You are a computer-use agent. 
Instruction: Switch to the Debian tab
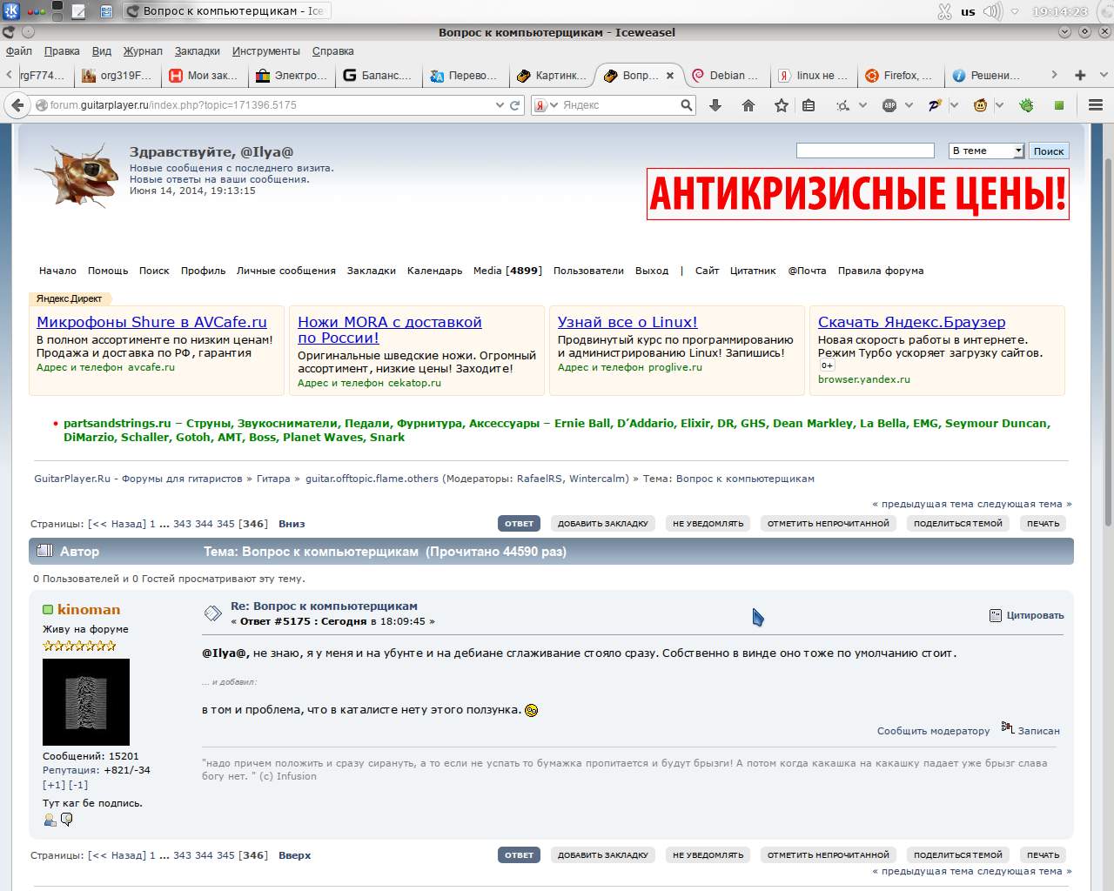pyautogui.click(x=726, y=76)
